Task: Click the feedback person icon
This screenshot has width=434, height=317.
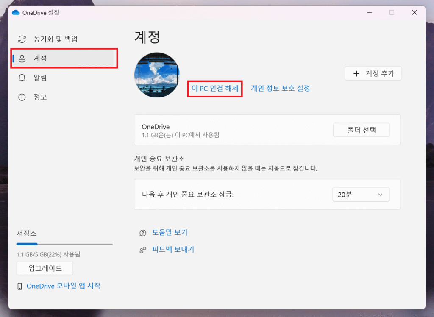Action: pos(143,250)
